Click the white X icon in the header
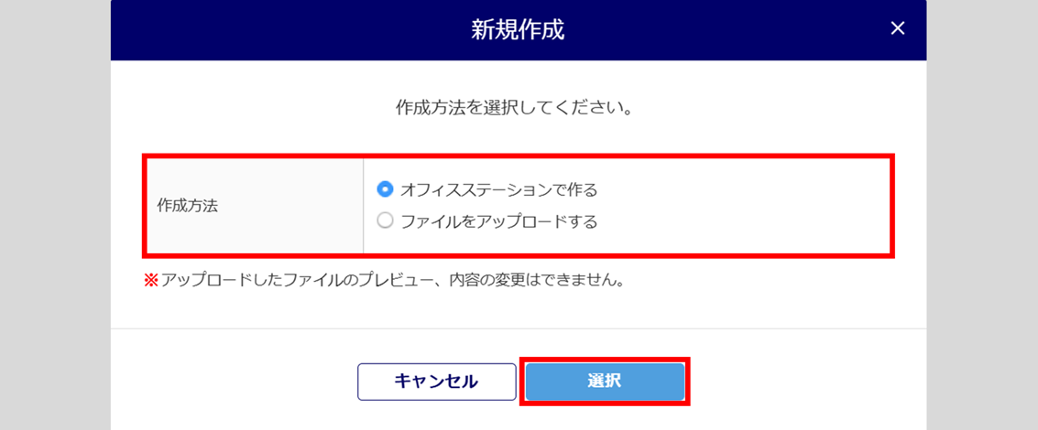 (x=898, y=28)
